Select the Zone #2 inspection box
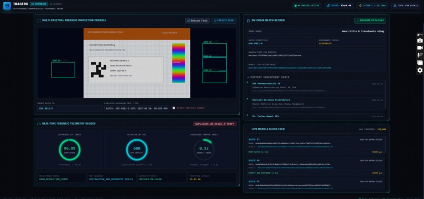 215,50
